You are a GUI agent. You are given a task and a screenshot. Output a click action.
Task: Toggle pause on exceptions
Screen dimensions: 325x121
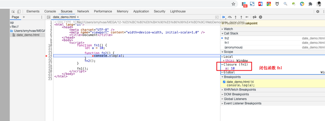click(x=260, y=17)
